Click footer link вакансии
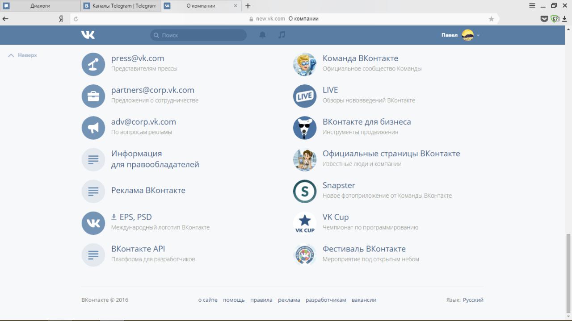The image size is (572, 321). point(364,300)
